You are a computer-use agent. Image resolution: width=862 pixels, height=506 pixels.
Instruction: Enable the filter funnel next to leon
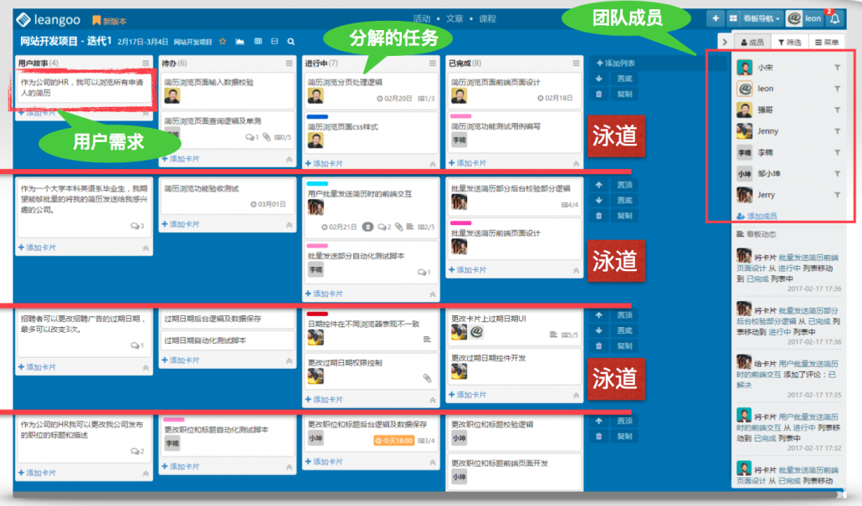pos(839,88)
